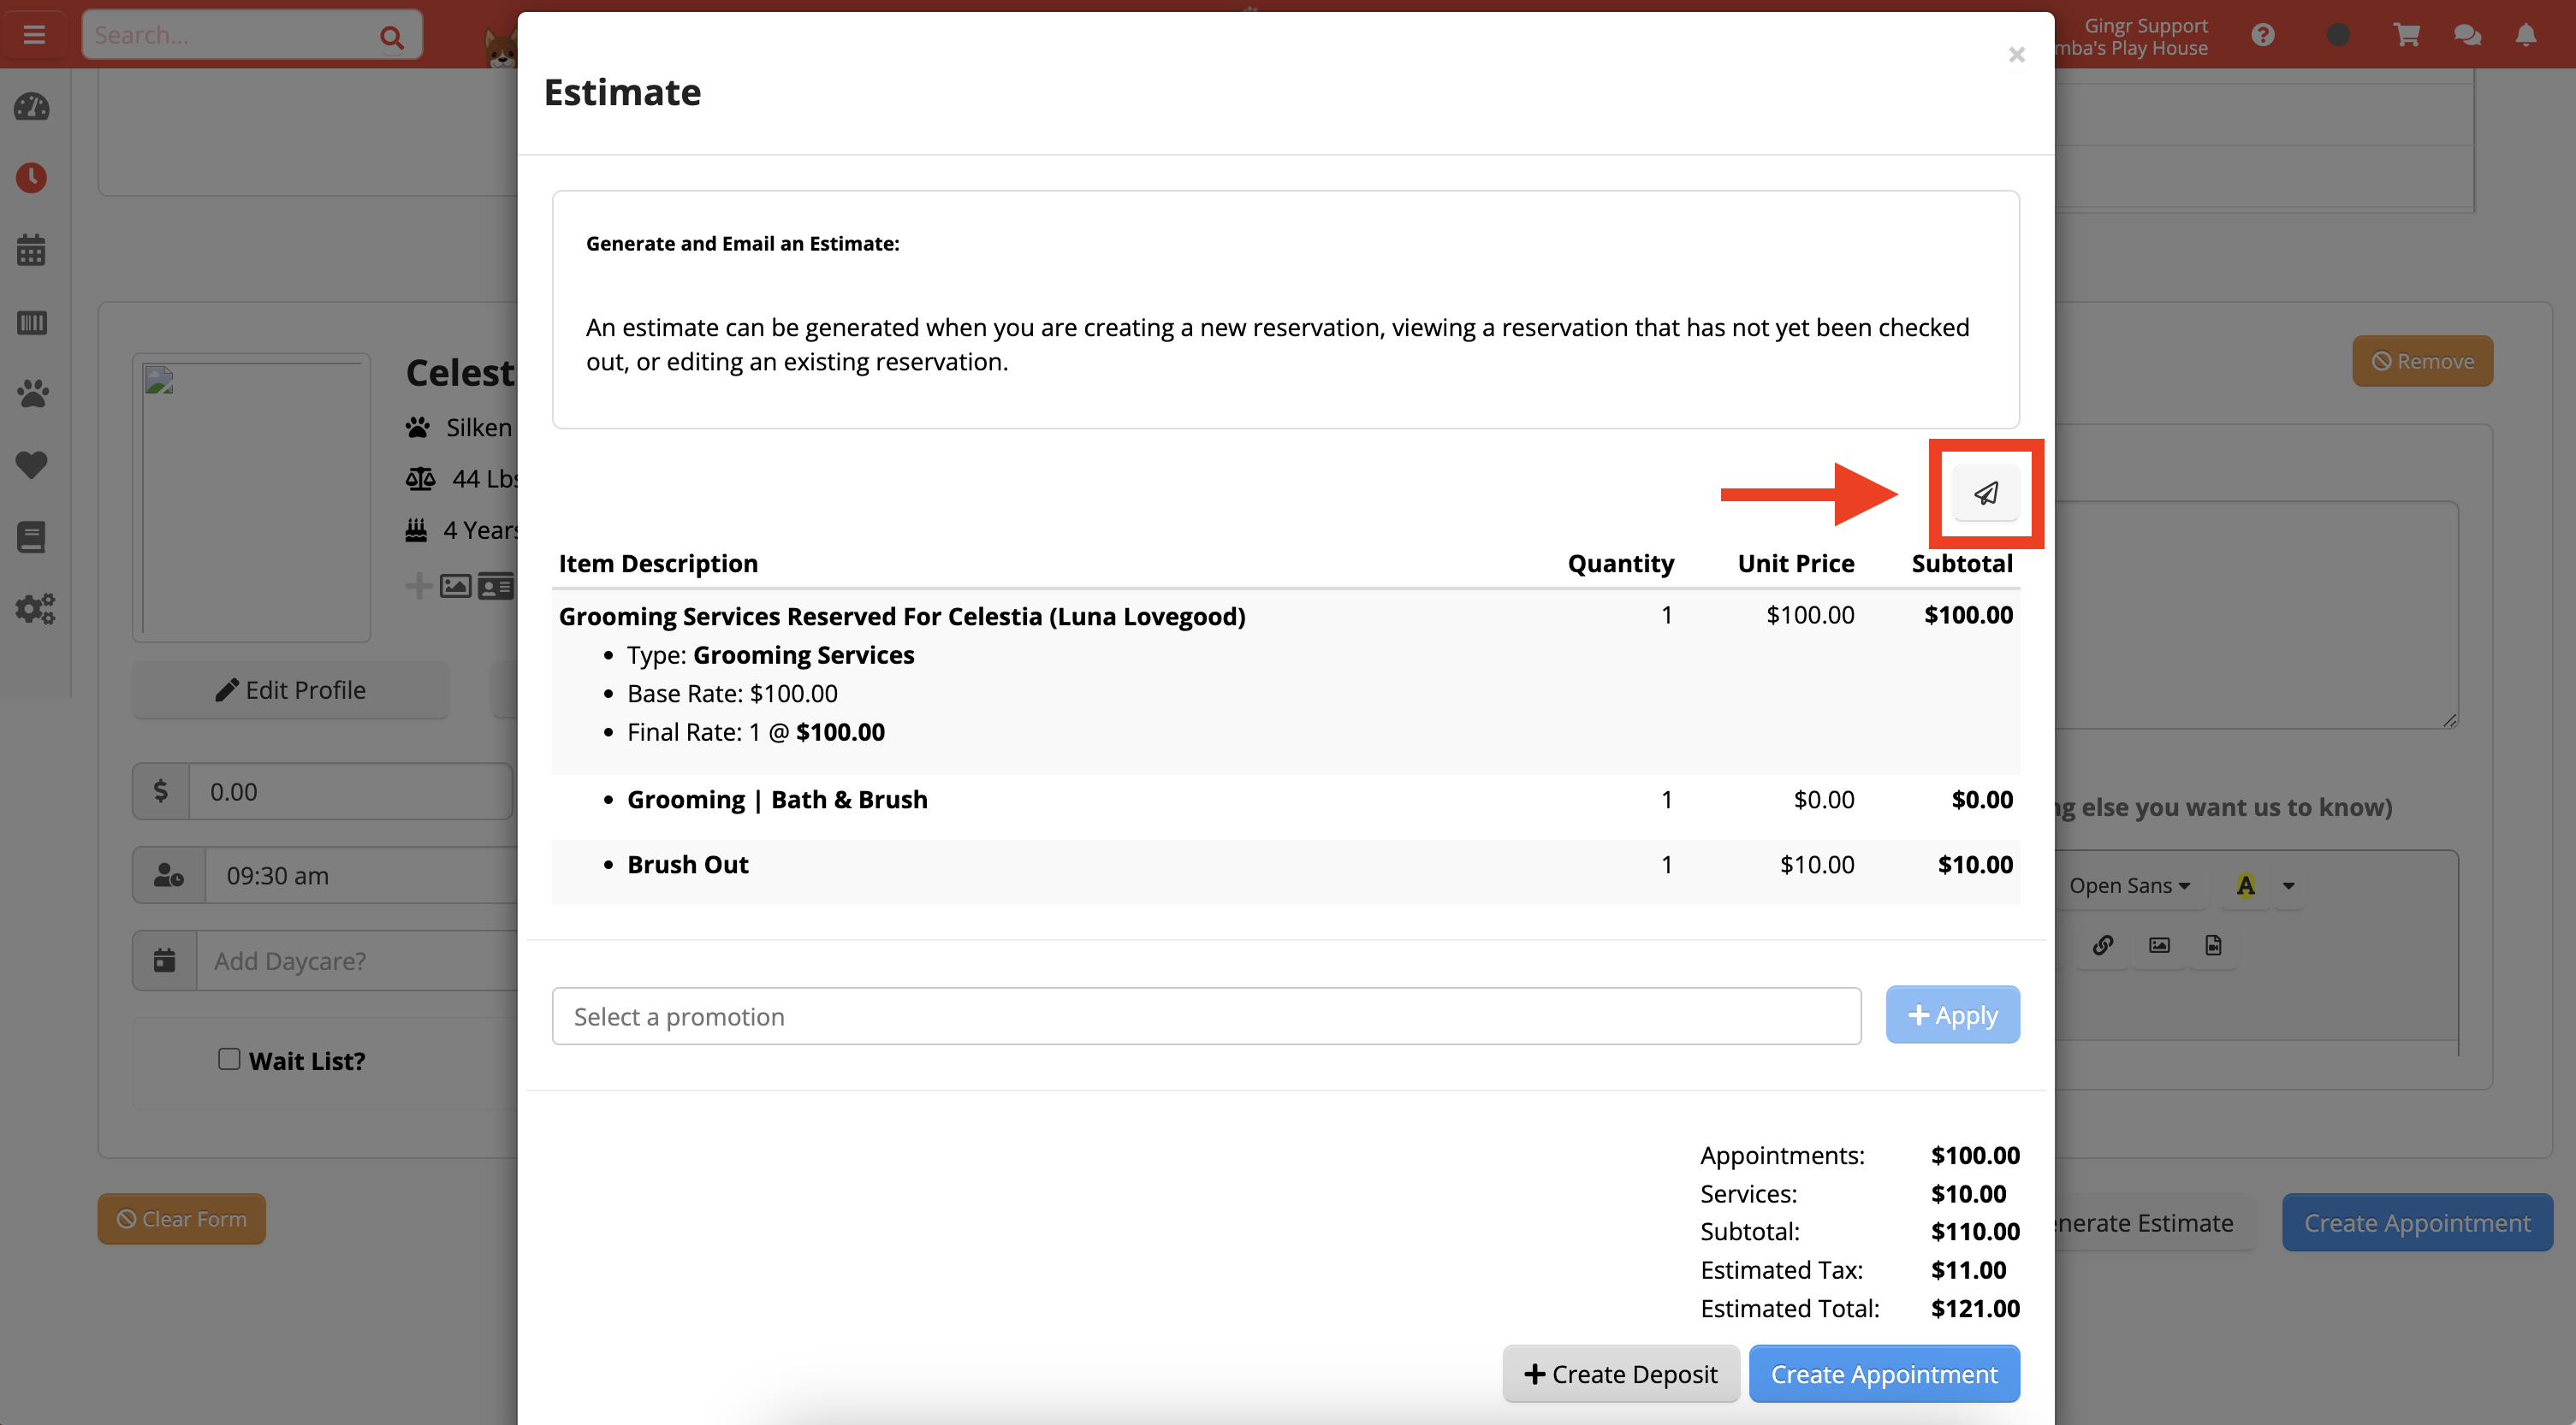Click Edit Profile button

(291, 689)
